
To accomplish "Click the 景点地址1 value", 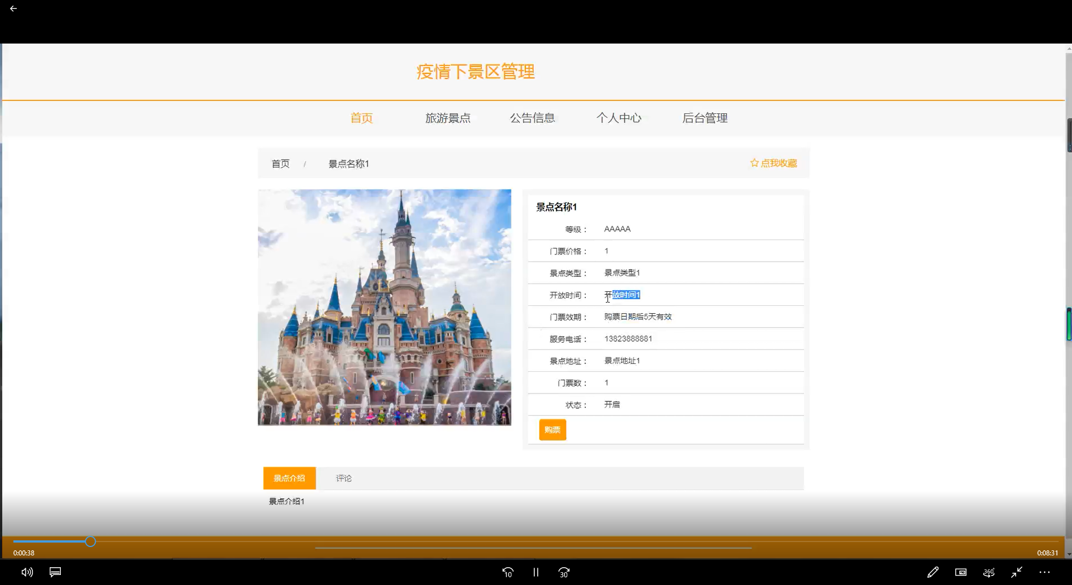I will [622, 361].
